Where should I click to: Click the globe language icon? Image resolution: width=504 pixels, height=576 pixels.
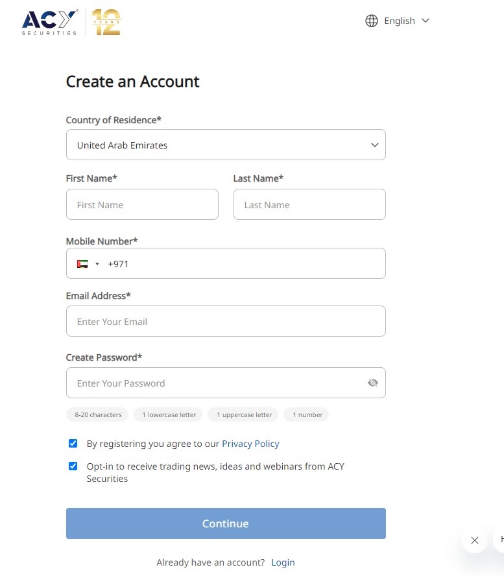pos(372,21)
